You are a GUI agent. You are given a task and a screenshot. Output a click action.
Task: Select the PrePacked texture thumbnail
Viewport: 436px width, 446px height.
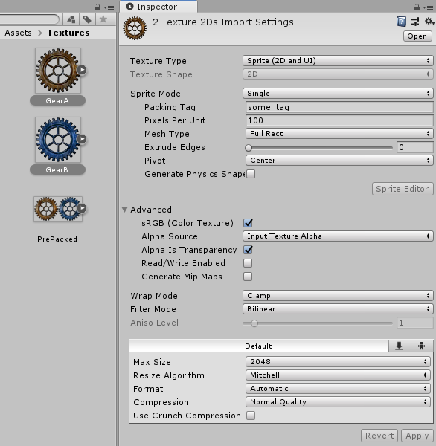click(58, 209)
